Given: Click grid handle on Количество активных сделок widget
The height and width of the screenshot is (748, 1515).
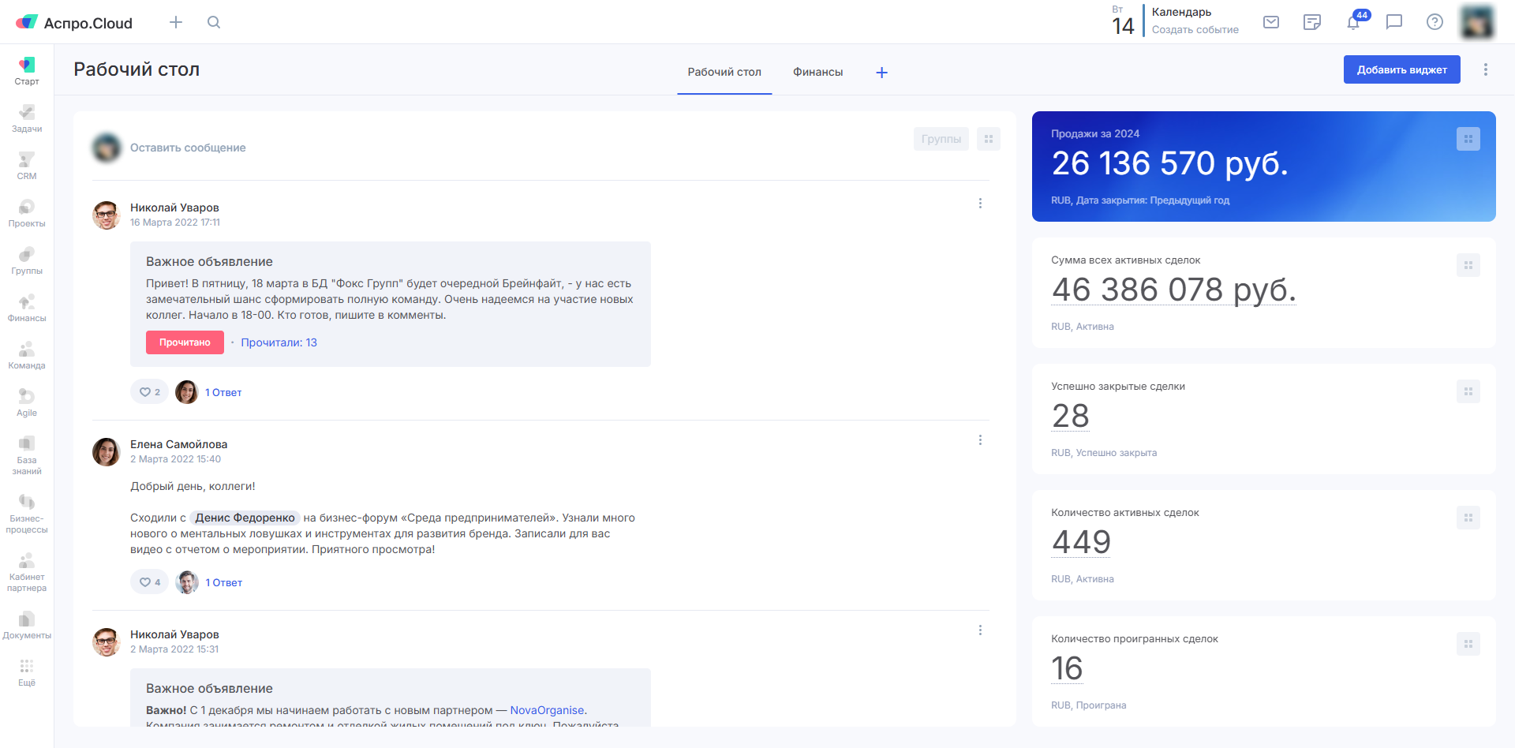Looking at the screenshot, I should coord(1468,518).
